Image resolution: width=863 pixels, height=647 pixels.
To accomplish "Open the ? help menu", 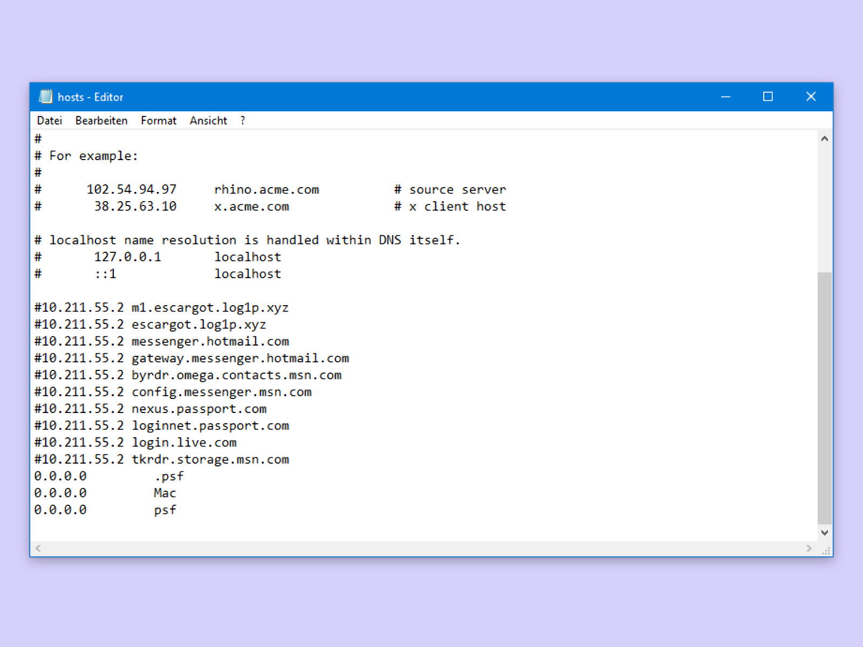I will click(243, 121).
